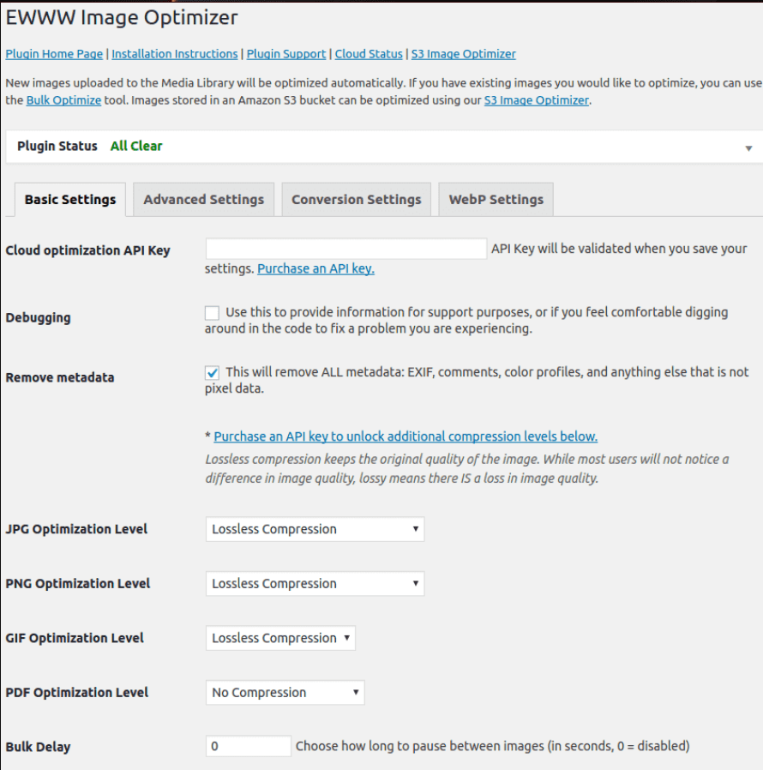Click the EWWW Image Optimizer heading
The image size is (763, 770).
122,17
